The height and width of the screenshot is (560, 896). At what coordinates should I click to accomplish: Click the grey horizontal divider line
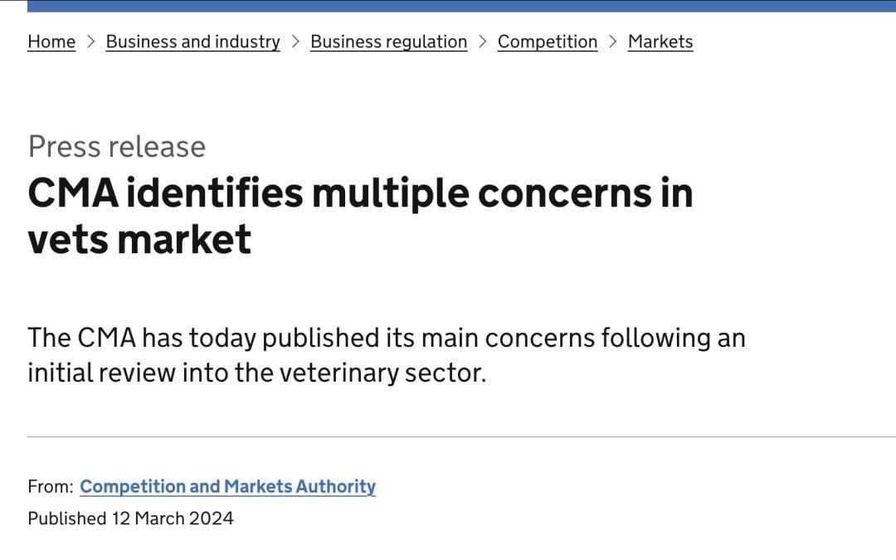[x=462, y=436]
